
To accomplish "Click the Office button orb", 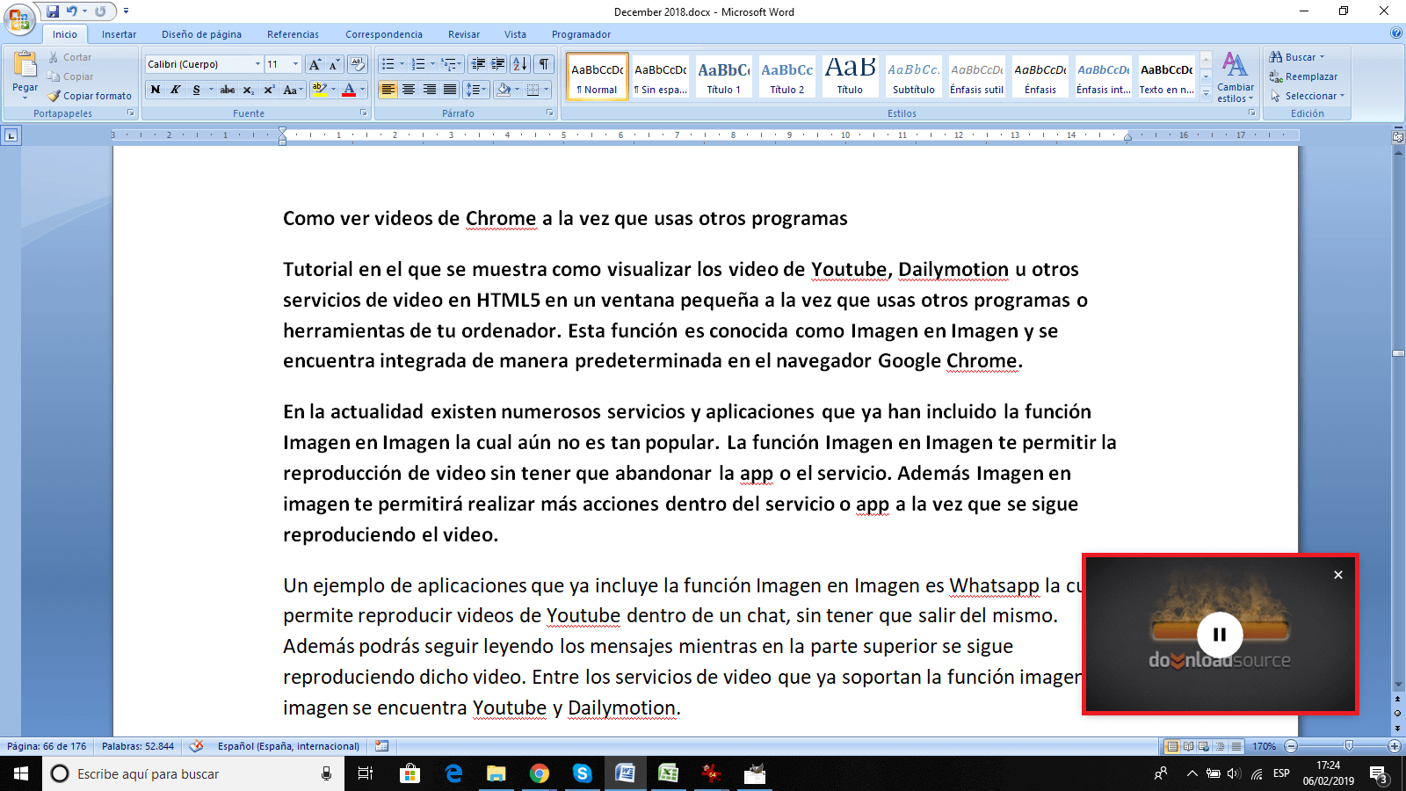I will tap(19, 19).
